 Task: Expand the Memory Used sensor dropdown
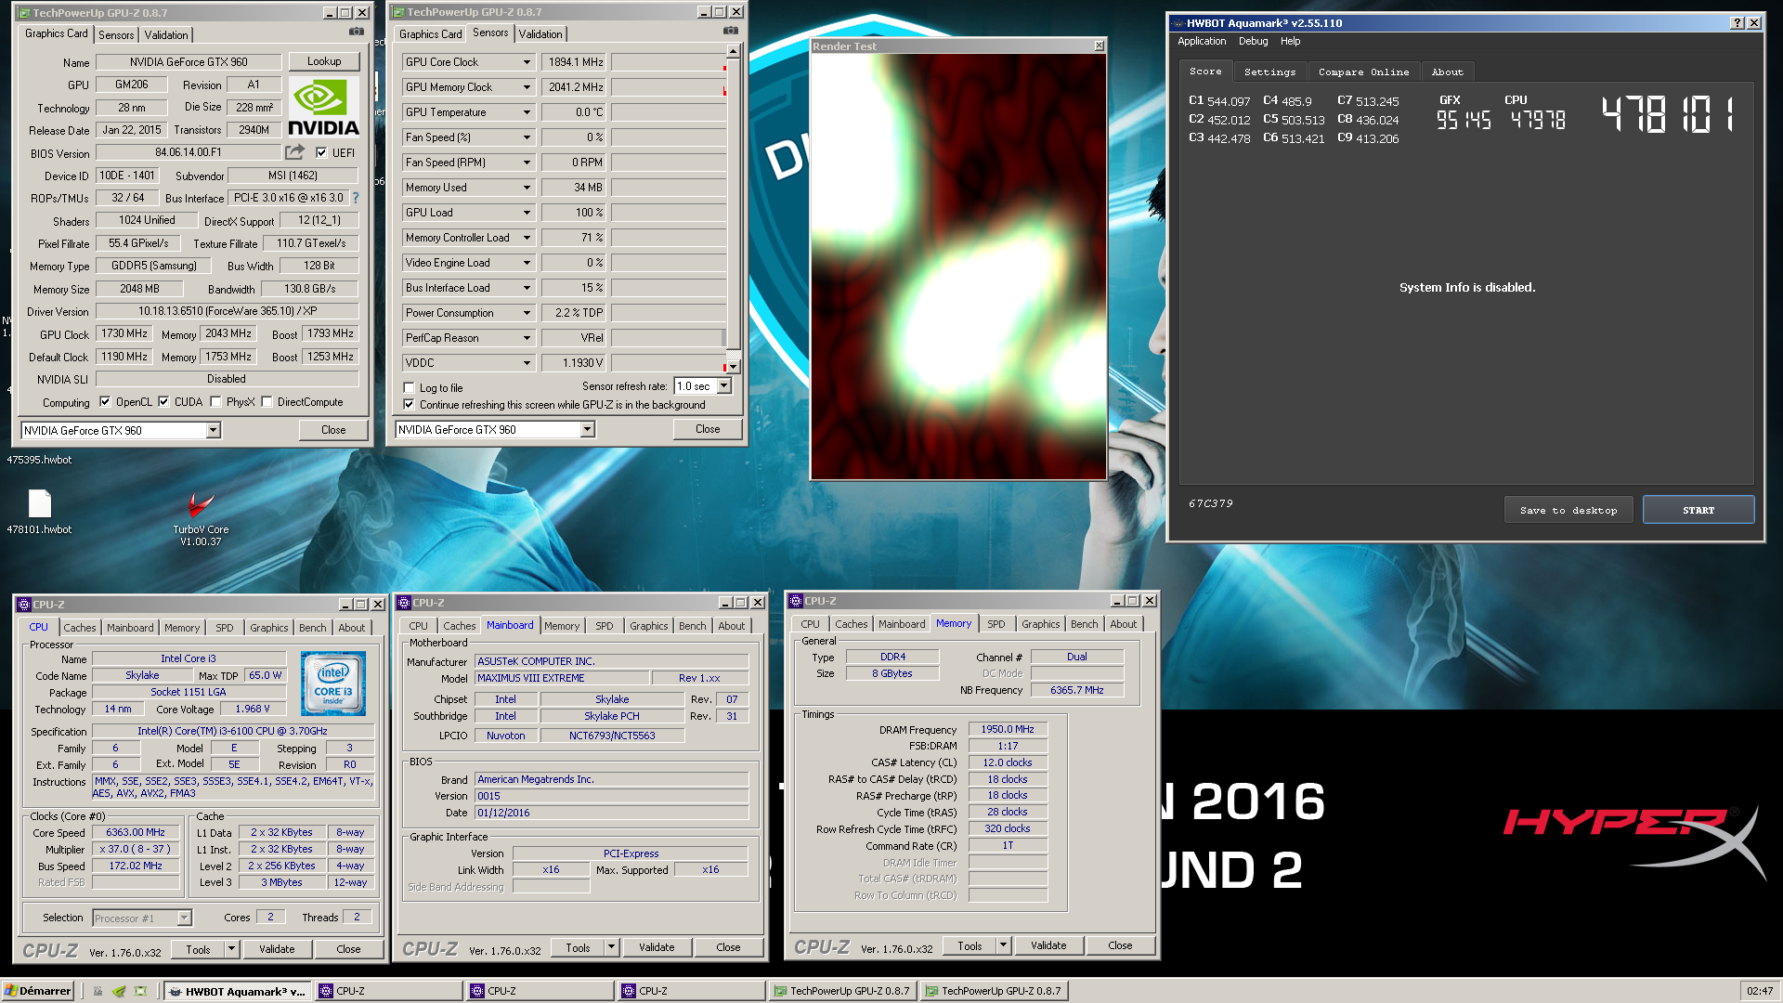click(527, 188)
